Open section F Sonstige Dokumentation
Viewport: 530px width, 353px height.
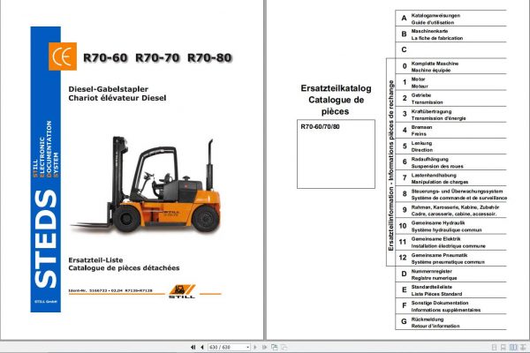[x=450, y=306]
